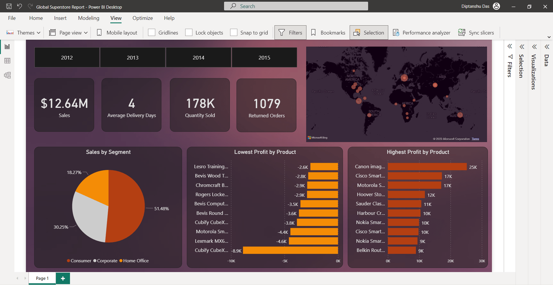Screen dimensions: 553x285
Task: Enable the Gridlines checkbox
Action: point(151,32)
